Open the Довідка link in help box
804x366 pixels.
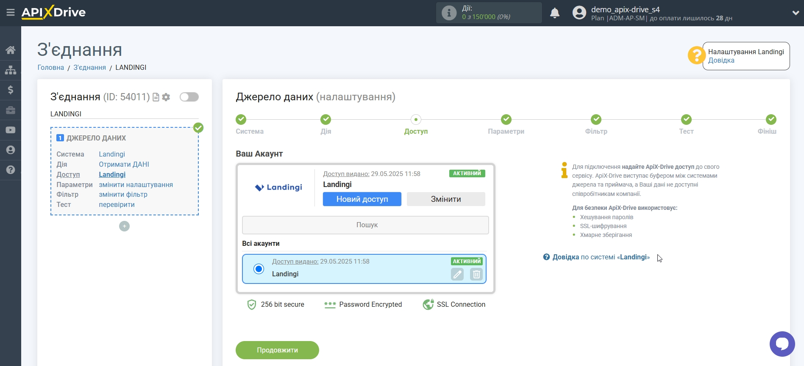(x=721, y=60)
